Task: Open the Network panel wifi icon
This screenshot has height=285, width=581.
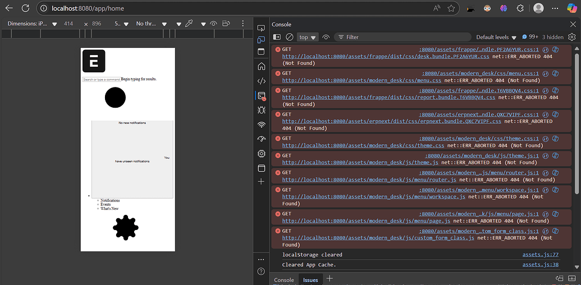Action: click(x=261, y=125)
